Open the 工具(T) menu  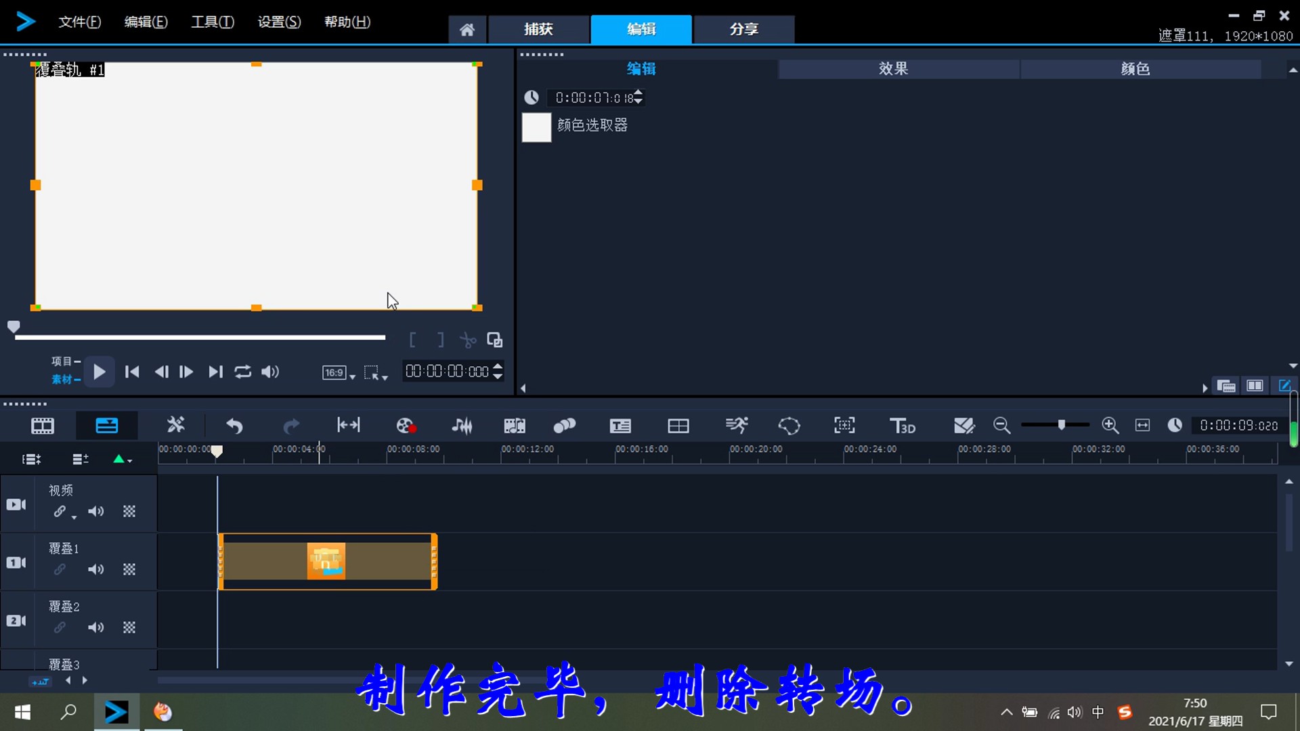(x=212, y=22)
